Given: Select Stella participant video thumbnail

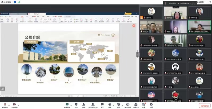Looking at the screenshot, I should [199, 13].
